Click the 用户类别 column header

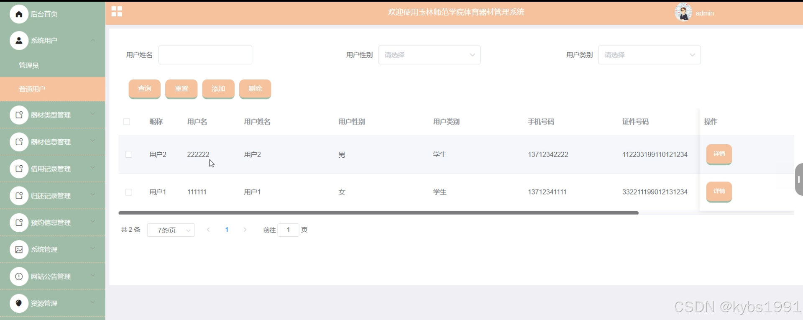(x=446, y=122)
